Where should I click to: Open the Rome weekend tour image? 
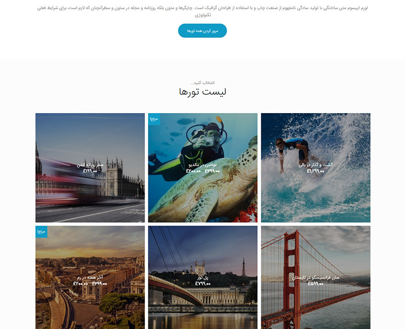click(90, 277)
